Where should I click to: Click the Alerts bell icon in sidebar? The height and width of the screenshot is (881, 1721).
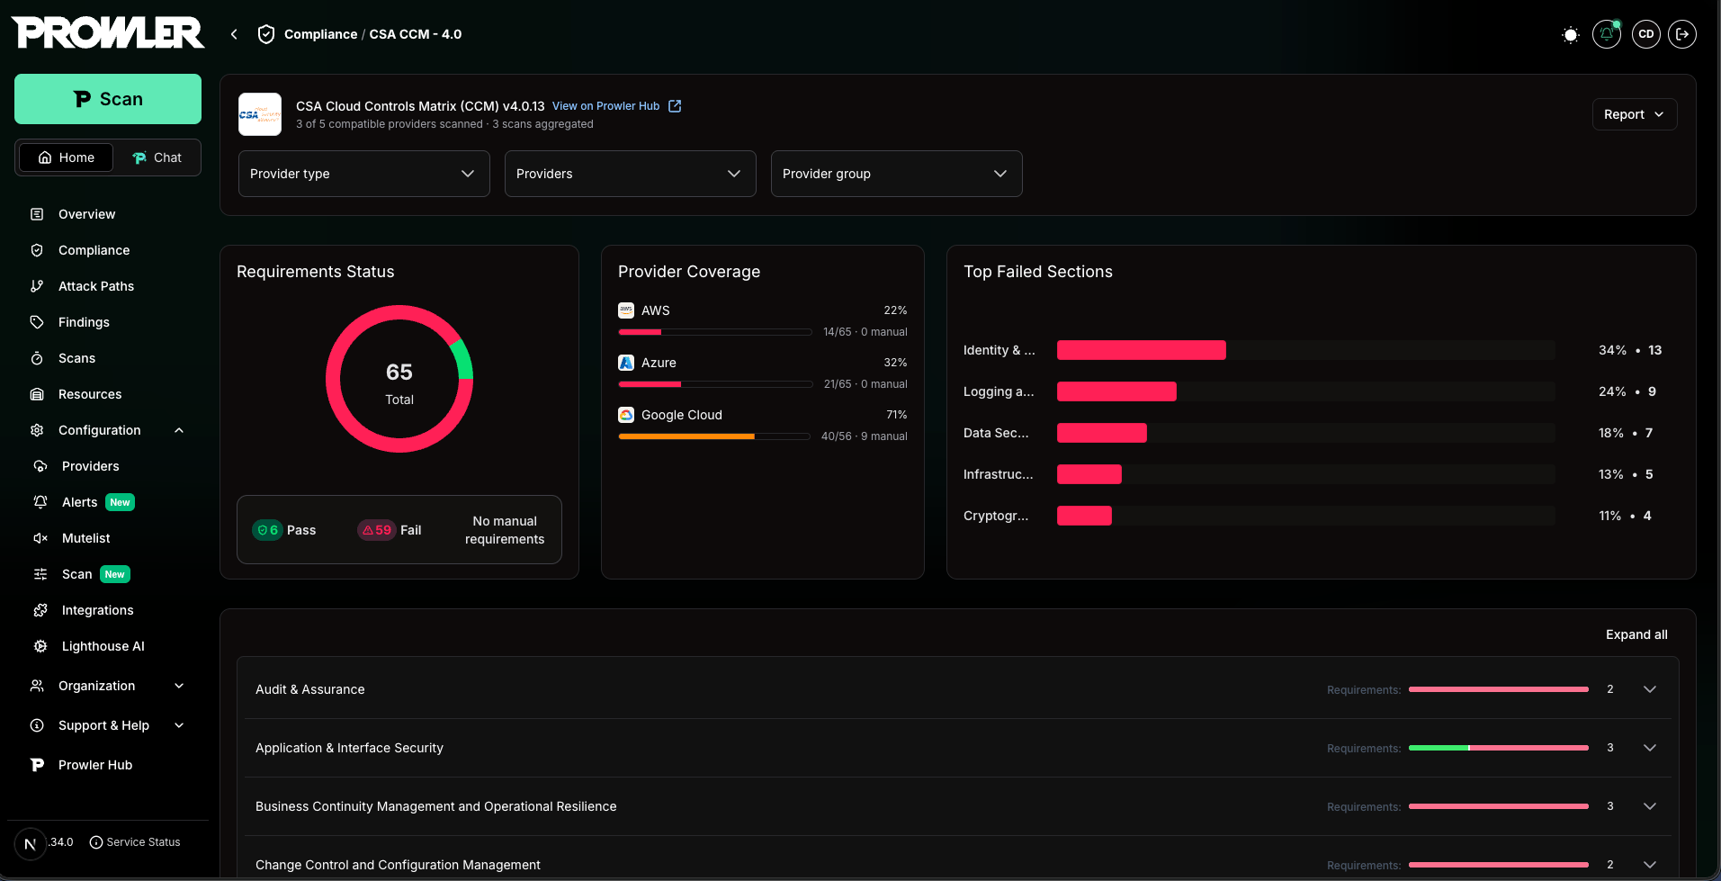40,502
